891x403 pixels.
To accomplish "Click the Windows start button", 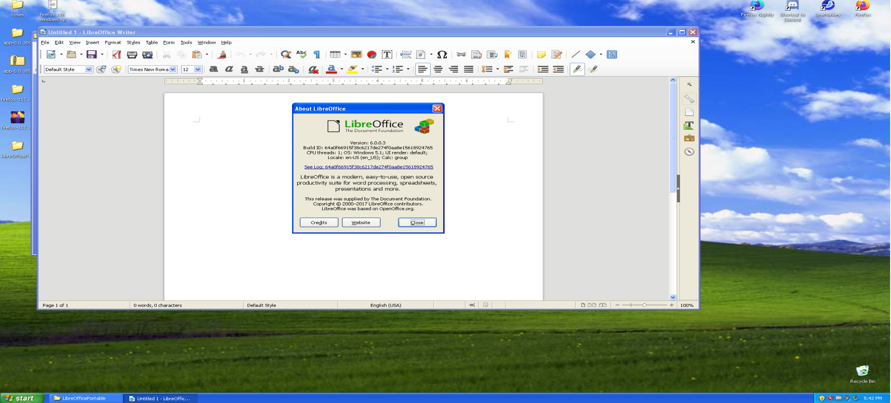I will (x=21, y=398).
